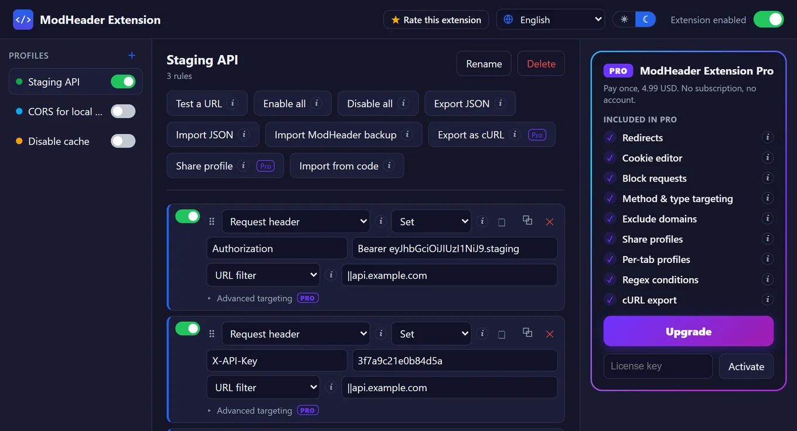Open the English language dropdown

(551, 19)
